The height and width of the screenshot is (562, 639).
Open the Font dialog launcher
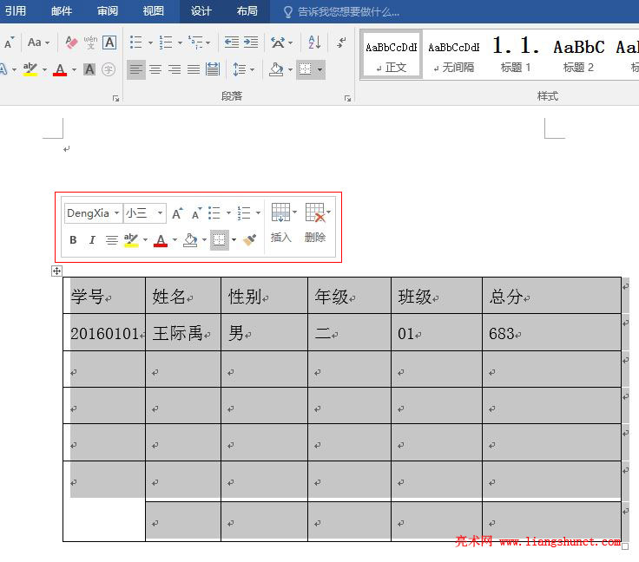(115, 99)
